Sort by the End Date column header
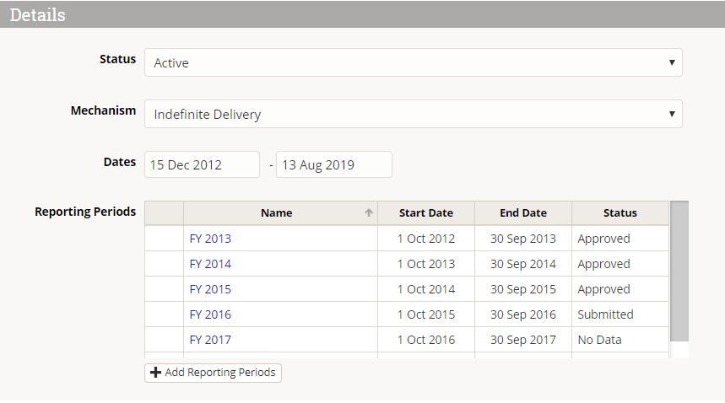The width and height of the screenshot is (725, 403). (523, 213)
